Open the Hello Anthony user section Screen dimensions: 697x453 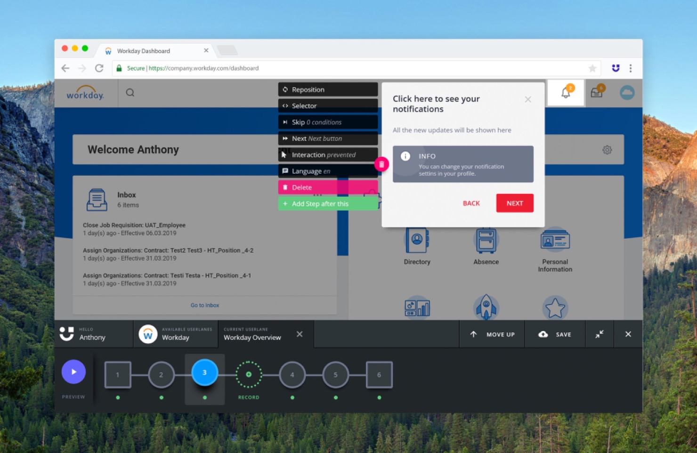(x=94, y=334)
